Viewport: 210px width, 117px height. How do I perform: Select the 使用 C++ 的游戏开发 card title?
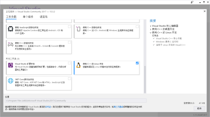[x=24, y=43]
